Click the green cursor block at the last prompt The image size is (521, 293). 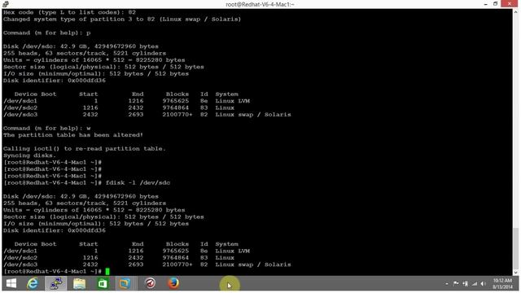(x=107, y=271)
